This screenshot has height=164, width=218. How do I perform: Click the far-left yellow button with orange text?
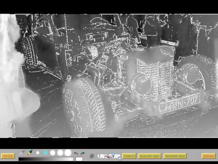click(8, 156)
